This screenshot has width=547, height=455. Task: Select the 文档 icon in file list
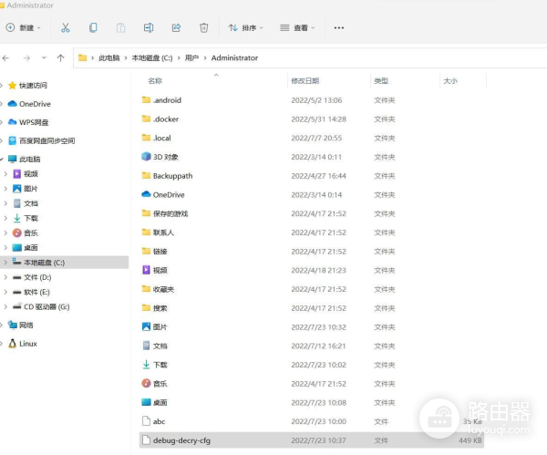tap(146, 346)
